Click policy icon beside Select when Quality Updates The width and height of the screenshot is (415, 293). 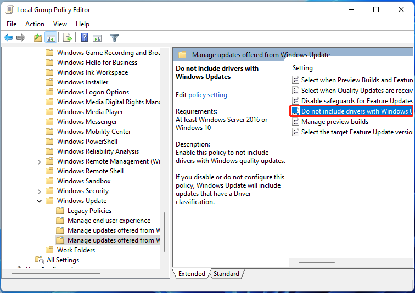(295, 91)
